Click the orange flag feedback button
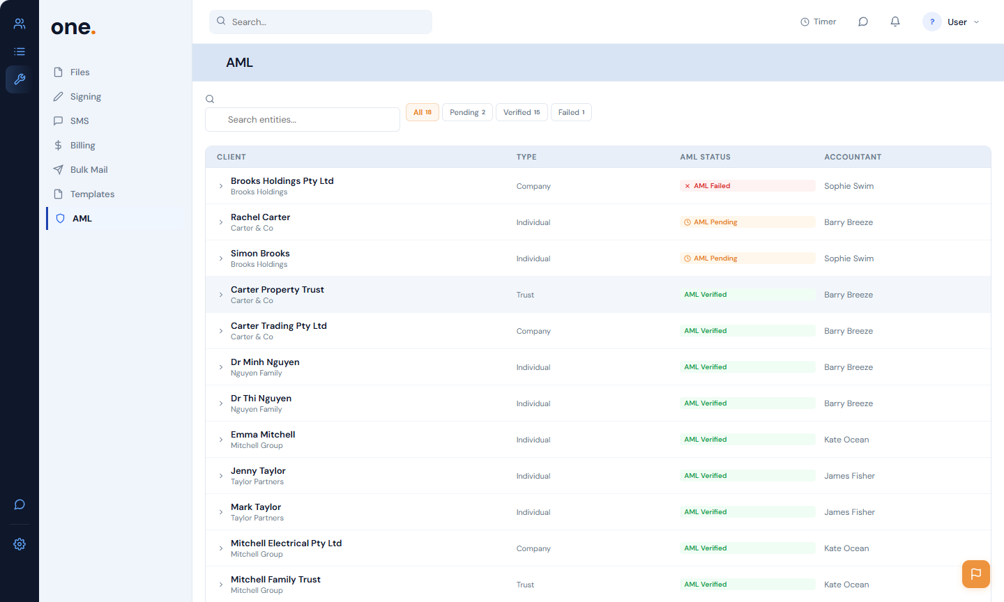 (x=976, y=574)
